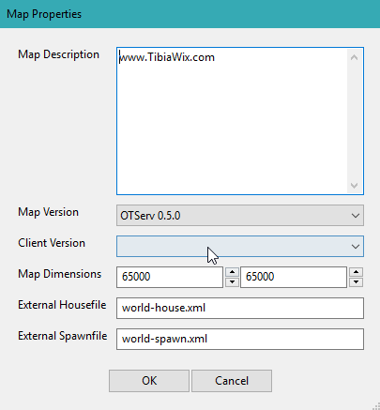Click the Client Version label
The width and height of the screenshot is (380, 410).
pyautogui.click(x=52, y=243)
